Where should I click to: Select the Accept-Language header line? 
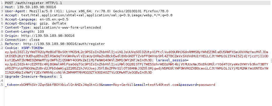point(37,19)
